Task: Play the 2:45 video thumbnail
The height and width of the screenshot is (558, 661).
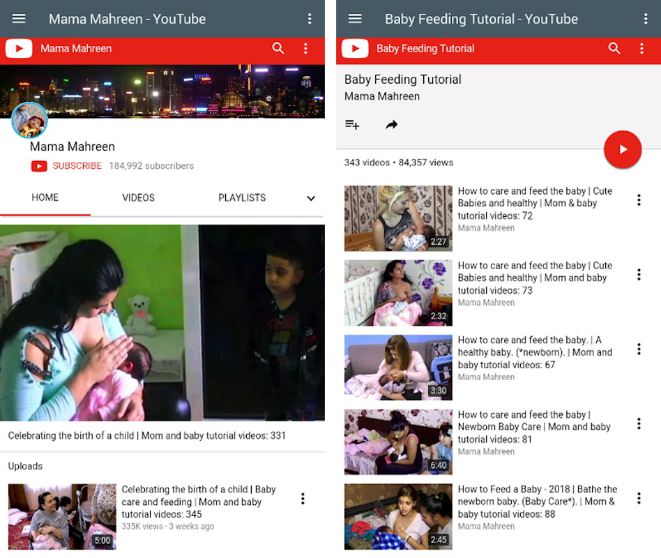Action: coord(398,517)
